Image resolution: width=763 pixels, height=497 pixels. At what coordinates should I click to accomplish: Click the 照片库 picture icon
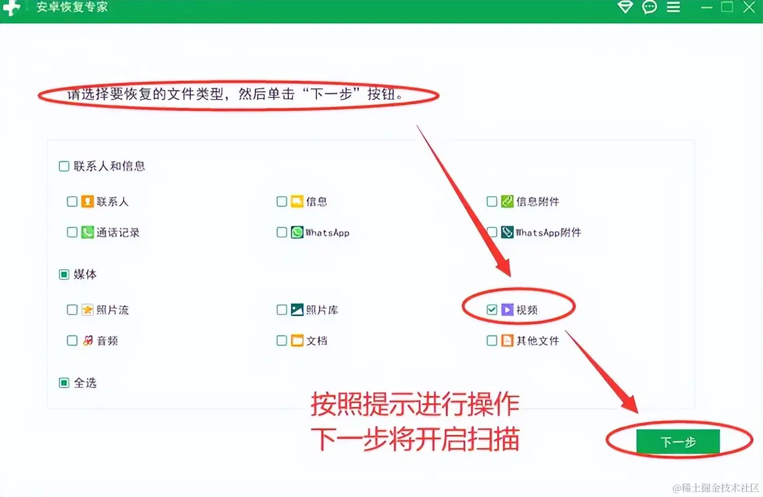[297, 310]
